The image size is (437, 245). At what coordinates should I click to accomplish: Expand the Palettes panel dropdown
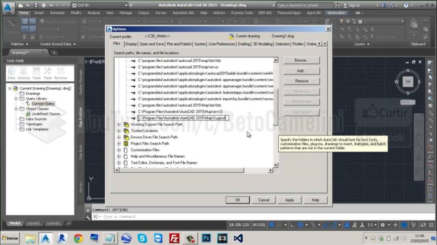coord(19,44)
